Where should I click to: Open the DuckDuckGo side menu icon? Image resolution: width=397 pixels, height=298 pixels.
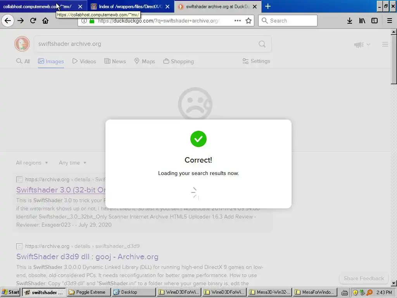[x=385, y=44]
